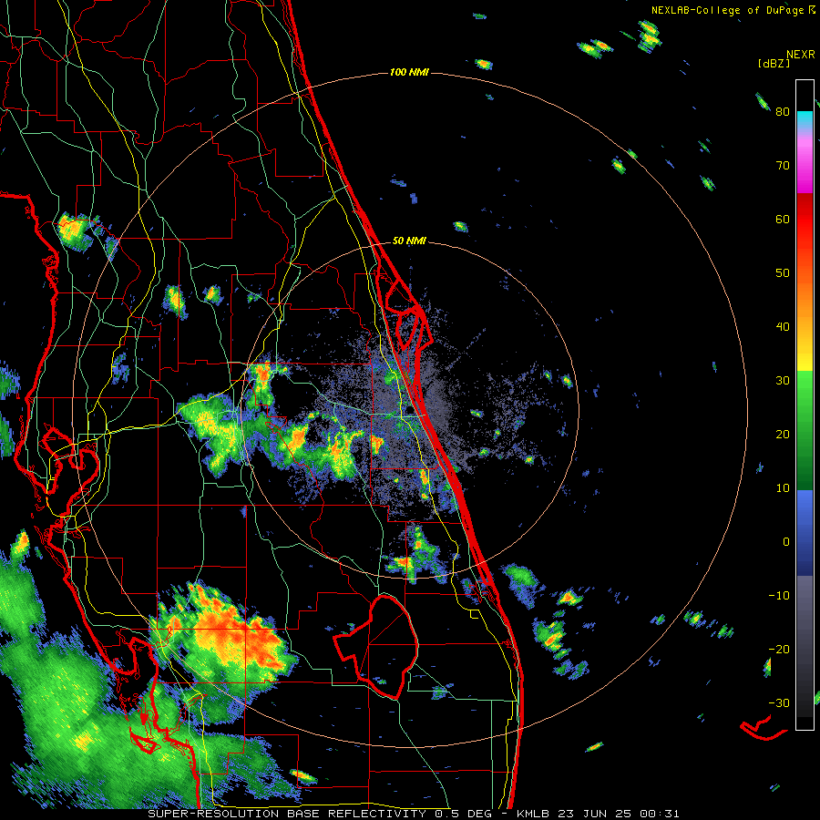Click the '100 NMI' range ring label
This screenshot has width=820, height=820.
coord(409,72)
